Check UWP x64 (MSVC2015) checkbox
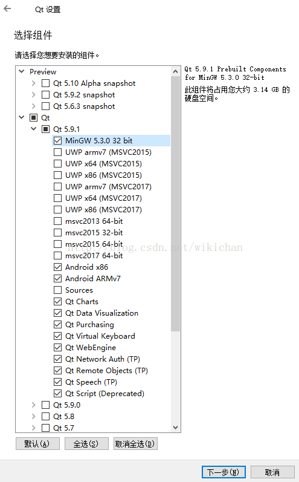 coord(57,163)
